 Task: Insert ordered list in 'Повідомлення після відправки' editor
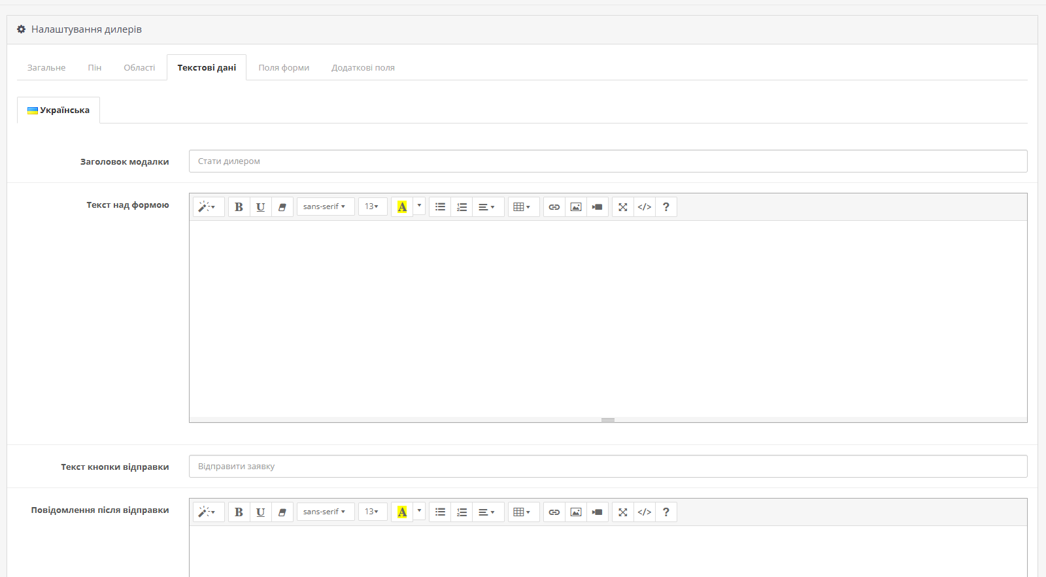point(462,512)
